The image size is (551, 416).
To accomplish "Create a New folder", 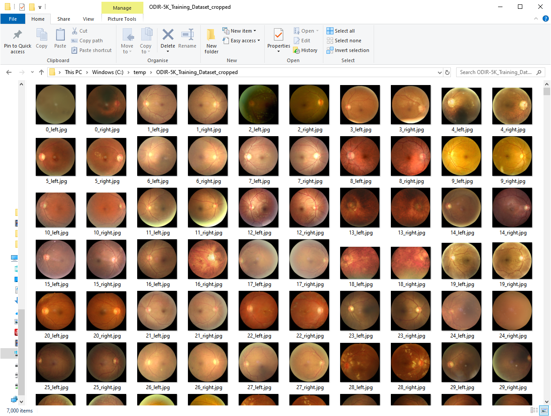I will point(211,41).
